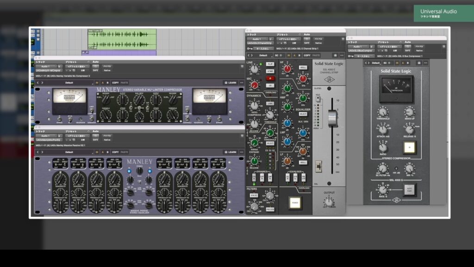Click the SAFE button in the Massive Passive header

(95, 140)
